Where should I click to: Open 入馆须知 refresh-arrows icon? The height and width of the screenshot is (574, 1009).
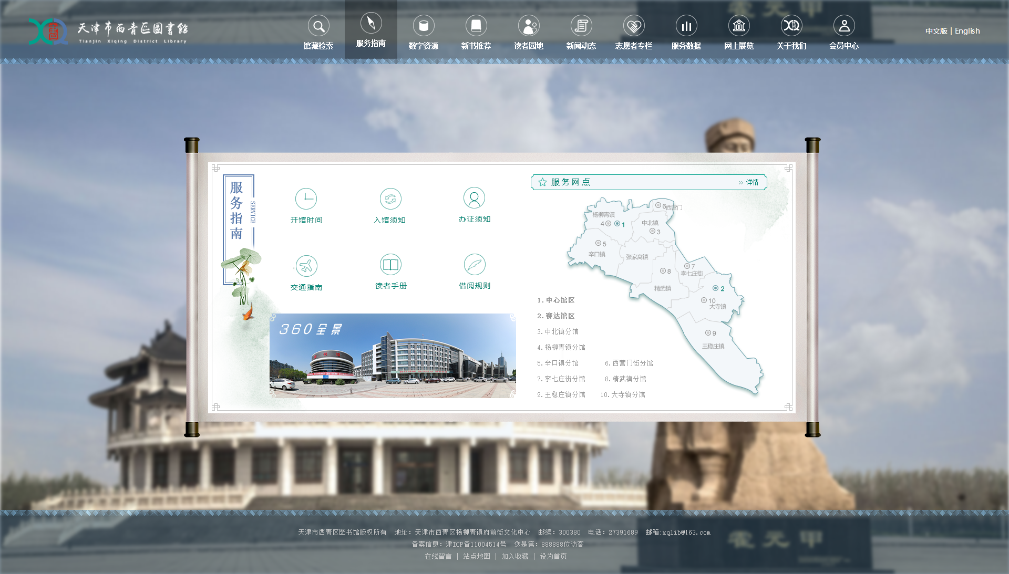point(390,199)
